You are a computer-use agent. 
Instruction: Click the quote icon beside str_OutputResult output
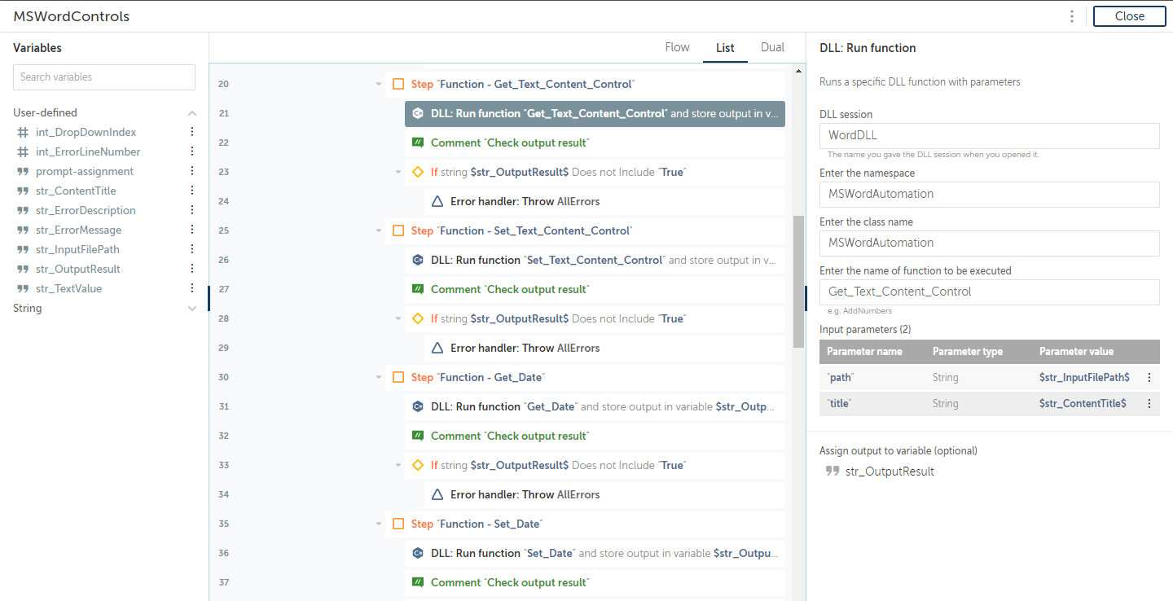[833, 472]
